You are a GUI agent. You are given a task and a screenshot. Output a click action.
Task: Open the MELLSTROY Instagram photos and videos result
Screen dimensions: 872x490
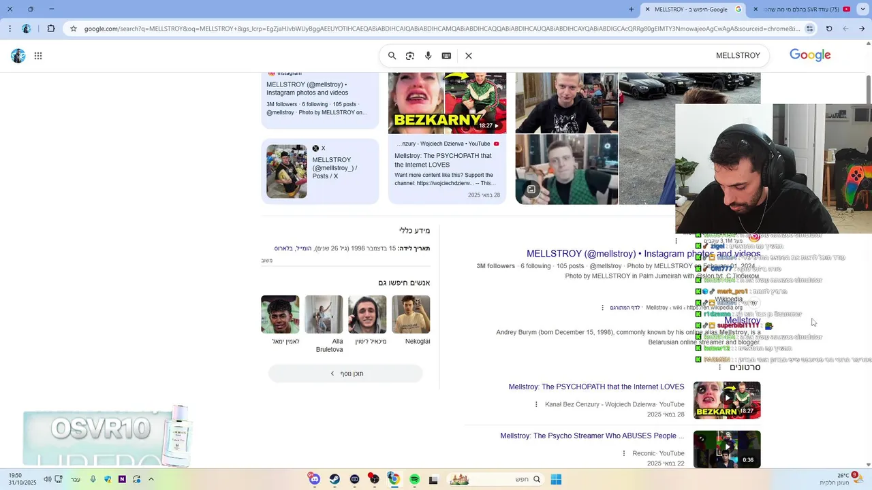[x=643, y=254]
